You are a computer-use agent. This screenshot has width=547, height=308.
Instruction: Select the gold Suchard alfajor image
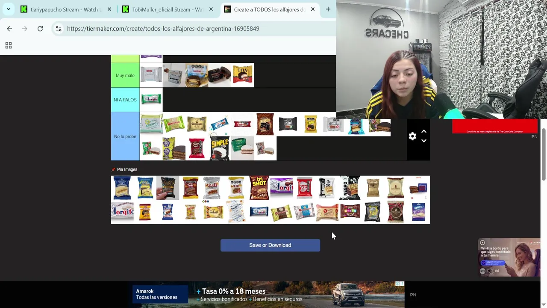[213, 212]
